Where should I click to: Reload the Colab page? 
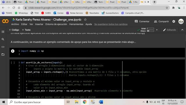coord(14,8)
